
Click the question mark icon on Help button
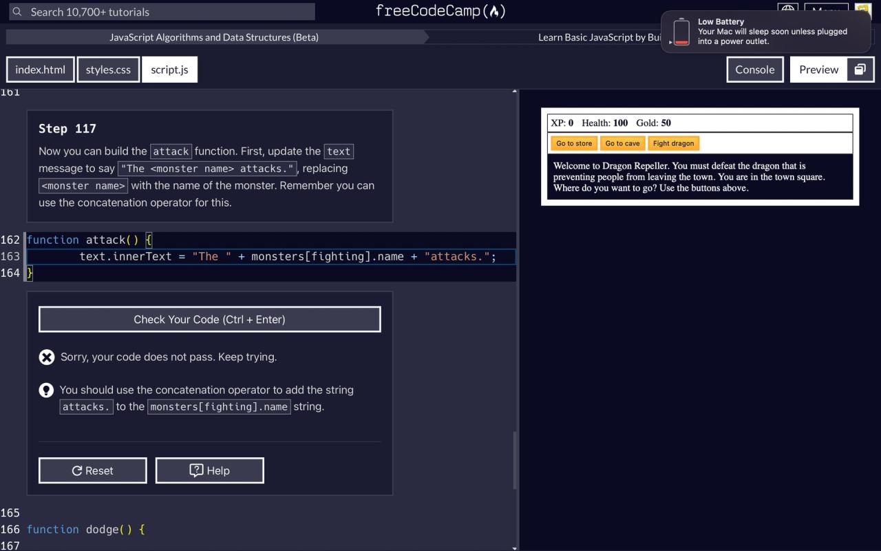(x=198, y=470)
